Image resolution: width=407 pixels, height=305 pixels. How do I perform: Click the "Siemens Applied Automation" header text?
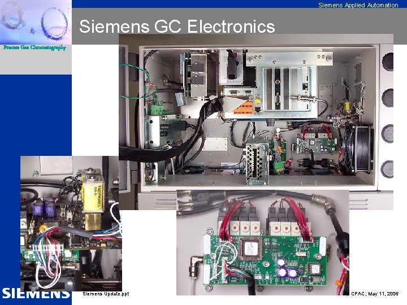tap(358, 5)
